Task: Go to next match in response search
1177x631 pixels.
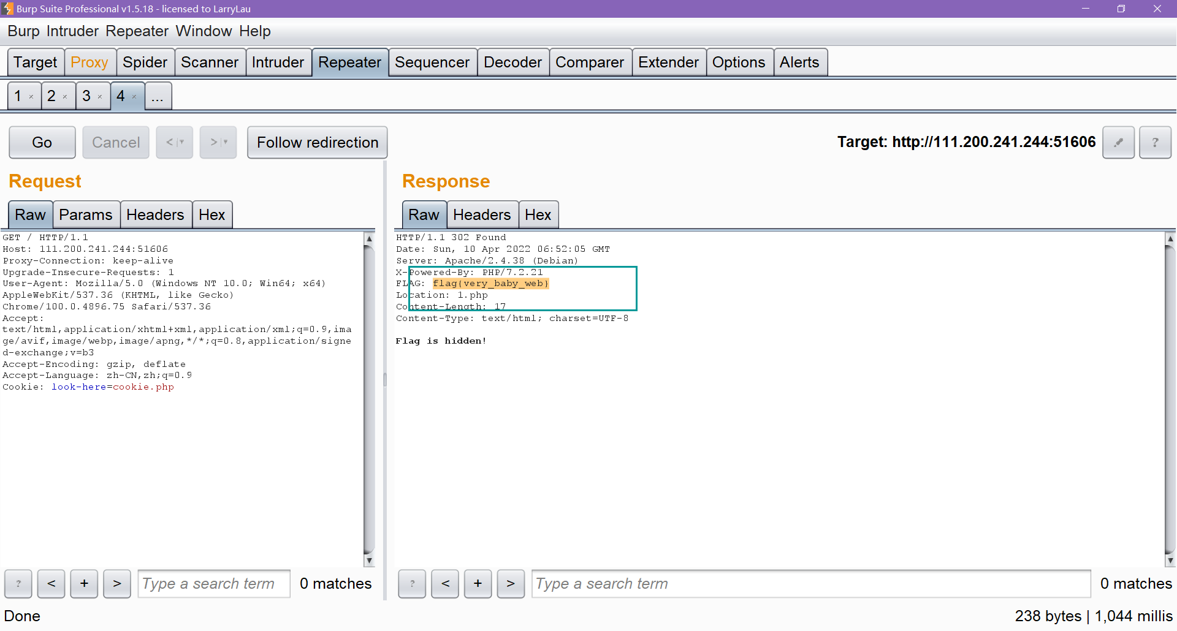Action: (x=511, y=584)
